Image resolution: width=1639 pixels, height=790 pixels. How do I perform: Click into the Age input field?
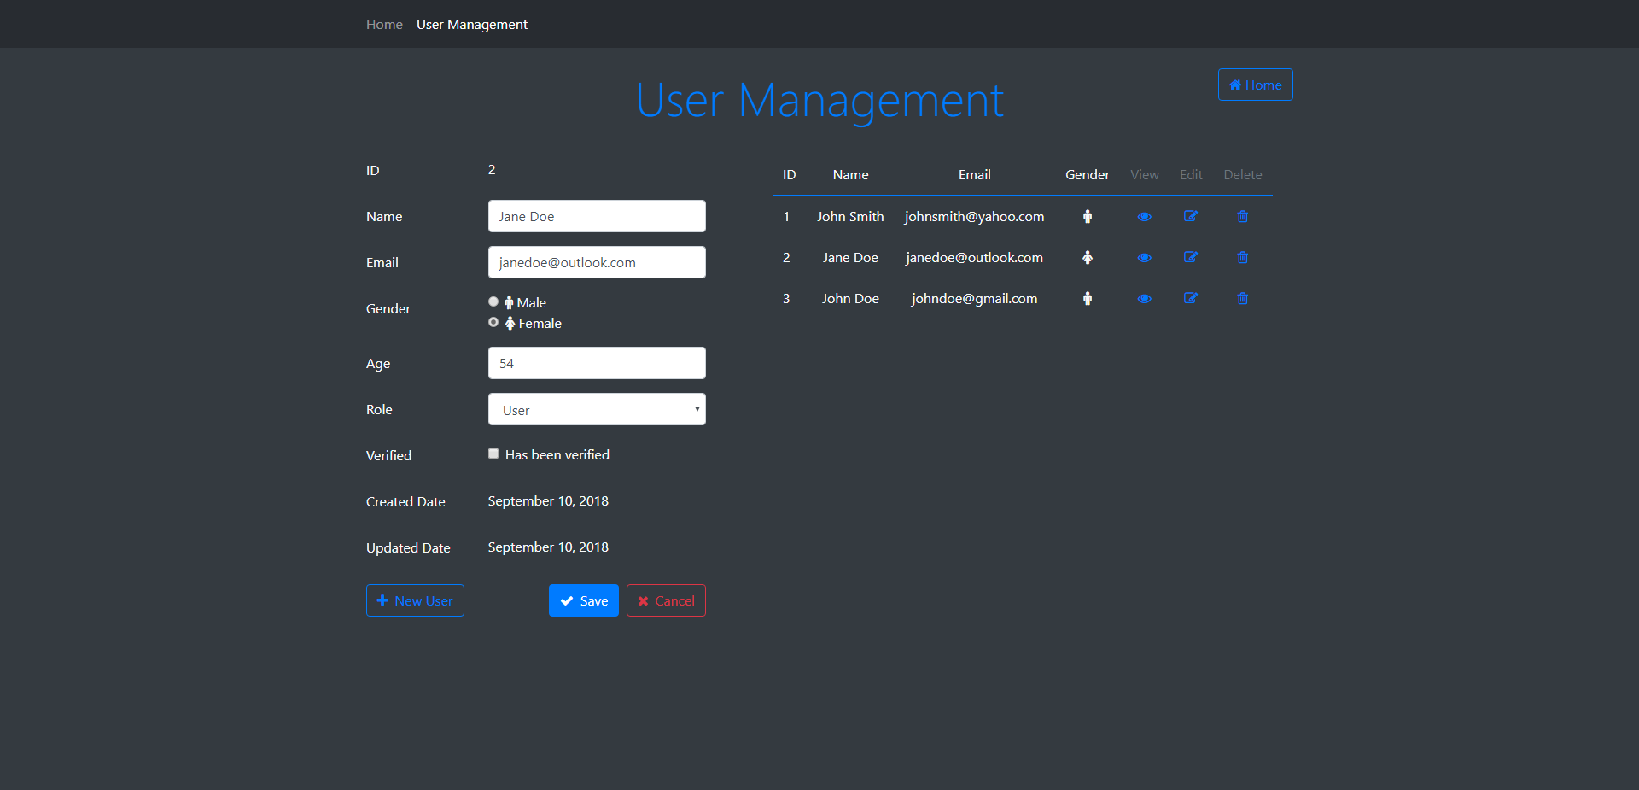597,364
